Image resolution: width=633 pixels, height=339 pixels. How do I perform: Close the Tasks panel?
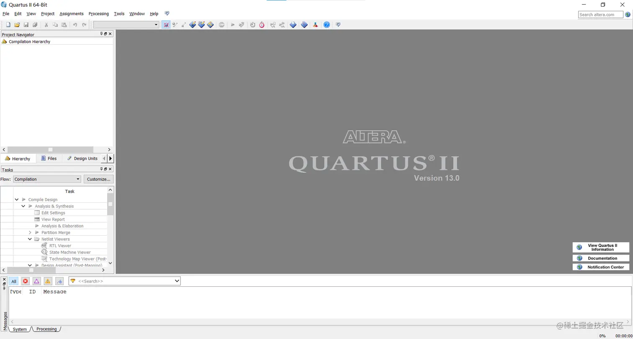(110, 169)
